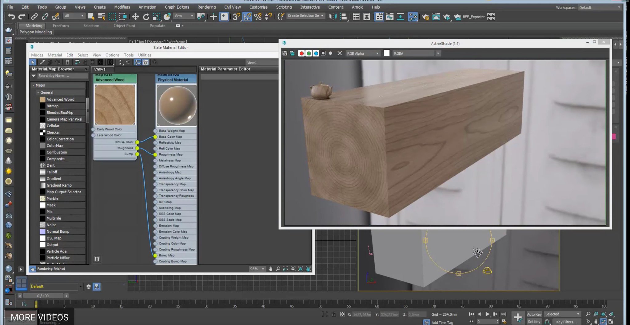Switch to the Object Paint ribbon tab

pos(124,26)
